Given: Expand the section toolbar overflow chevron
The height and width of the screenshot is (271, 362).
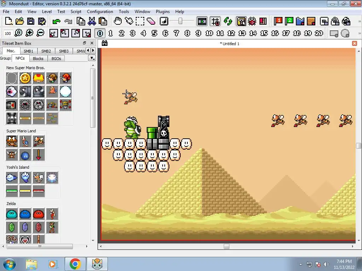Looking at the screenshot, I should click(359, 33).
